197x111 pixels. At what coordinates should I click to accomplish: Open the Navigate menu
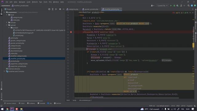pos(22,2)
